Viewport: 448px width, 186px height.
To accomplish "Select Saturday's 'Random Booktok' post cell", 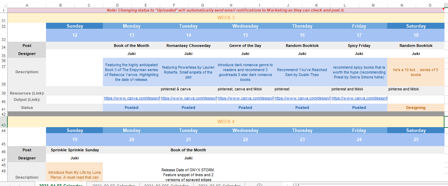I will [416, 46].
